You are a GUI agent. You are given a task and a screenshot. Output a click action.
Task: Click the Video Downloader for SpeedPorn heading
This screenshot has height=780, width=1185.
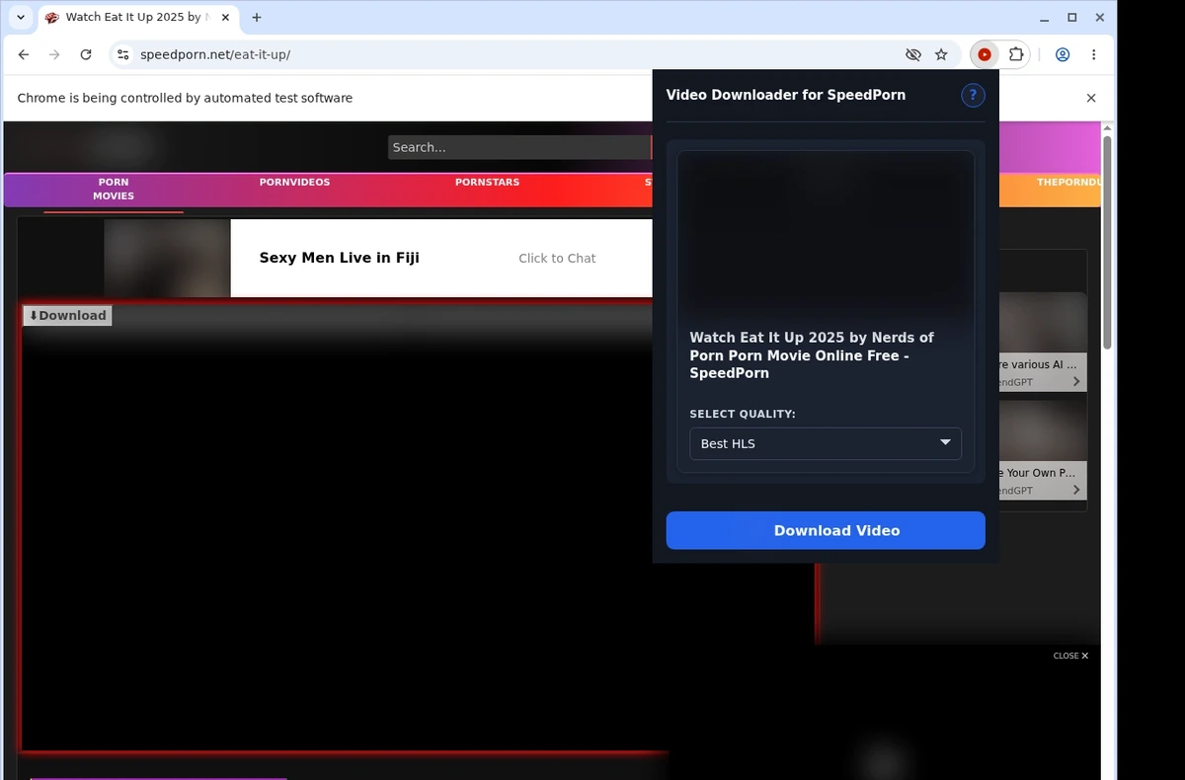(x=786, y=95)
